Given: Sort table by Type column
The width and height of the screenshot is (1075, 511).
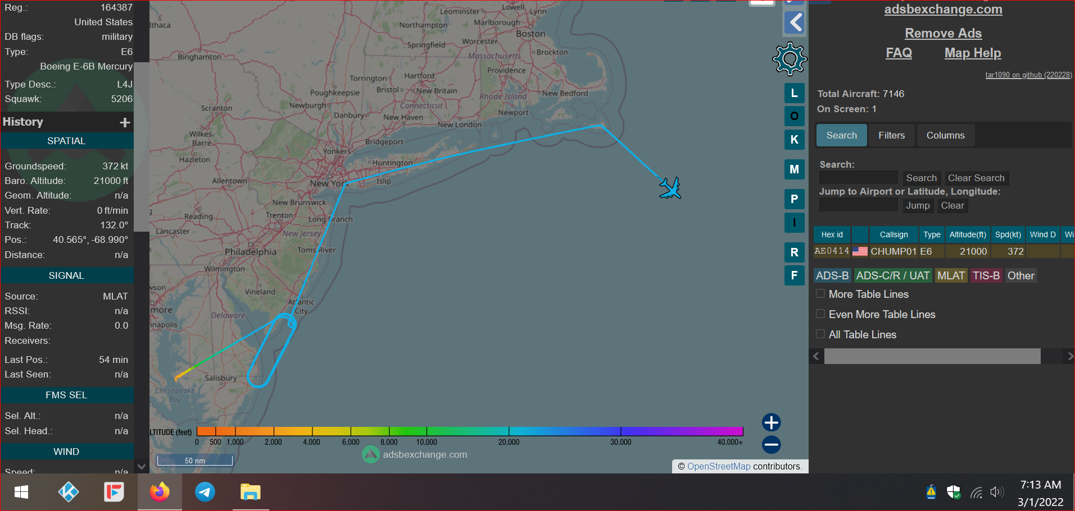Looking at the screenshot, I should coord(932,234).
